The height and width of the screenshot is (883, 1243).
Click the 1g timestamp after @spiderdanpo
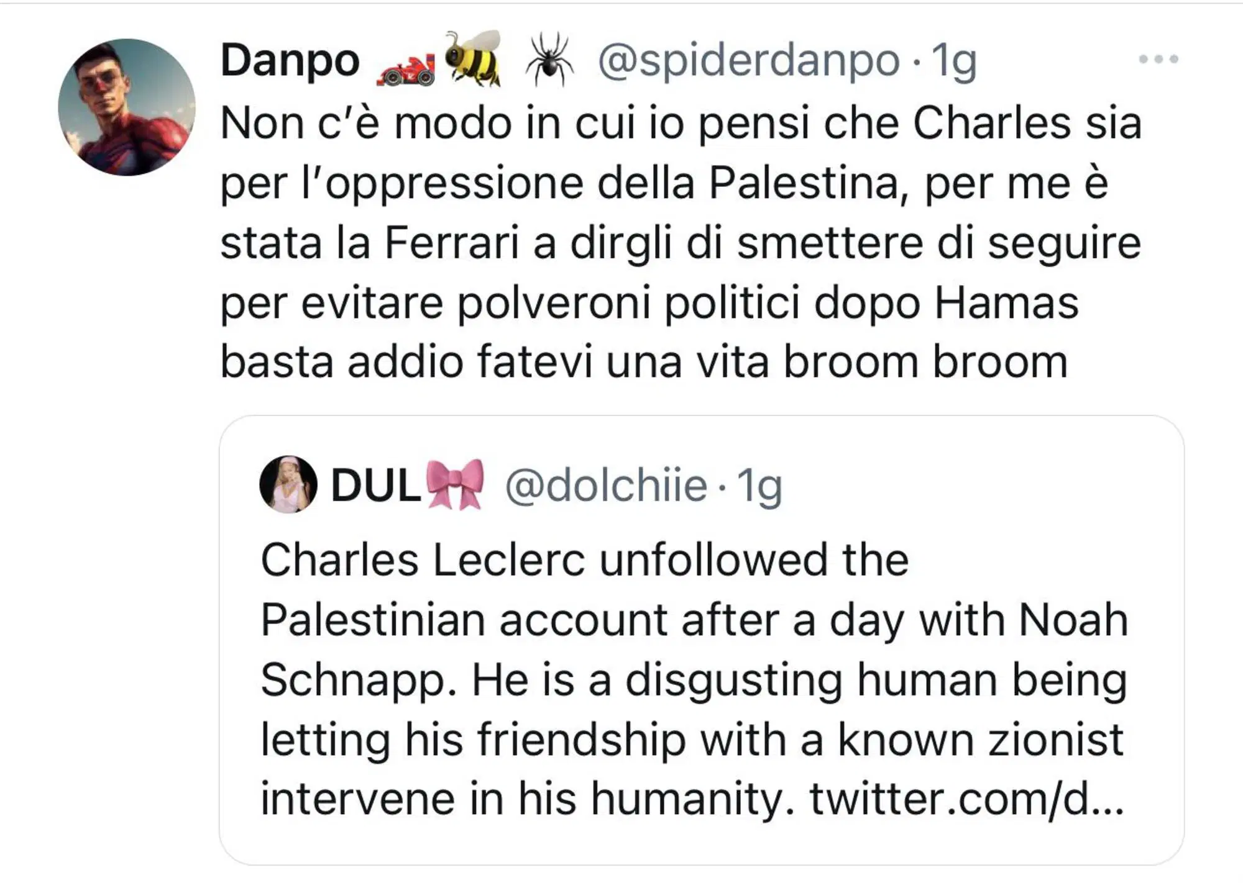[954, 61]
